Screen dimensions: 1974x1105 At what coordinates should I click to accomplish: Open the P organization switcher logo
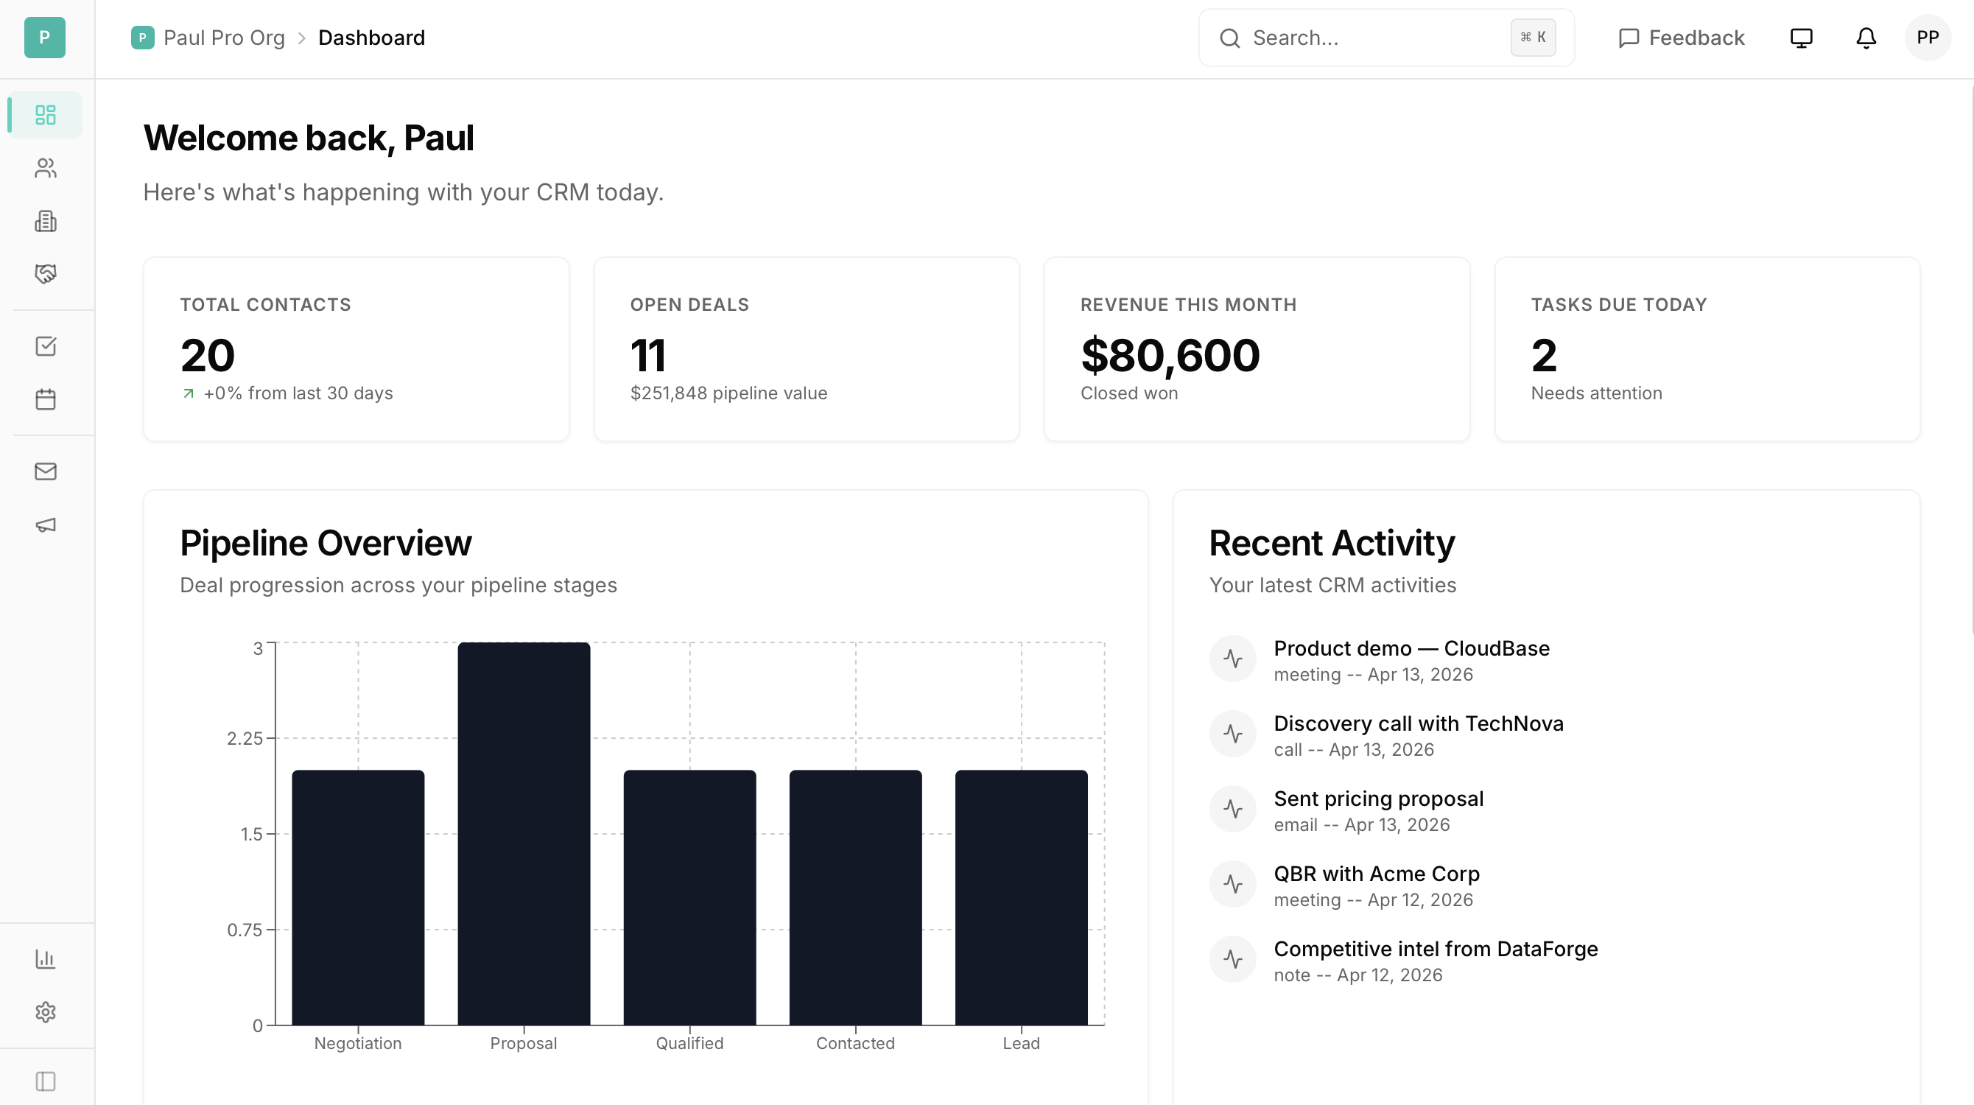point(44,38)
